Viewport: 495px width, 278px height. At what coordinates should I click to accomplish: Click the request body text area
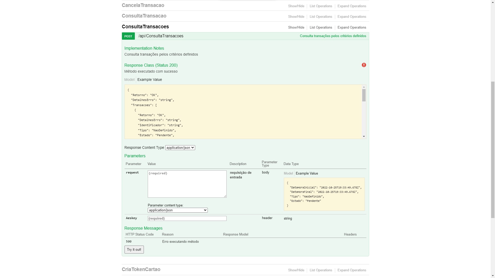click(x=187, y=184)
